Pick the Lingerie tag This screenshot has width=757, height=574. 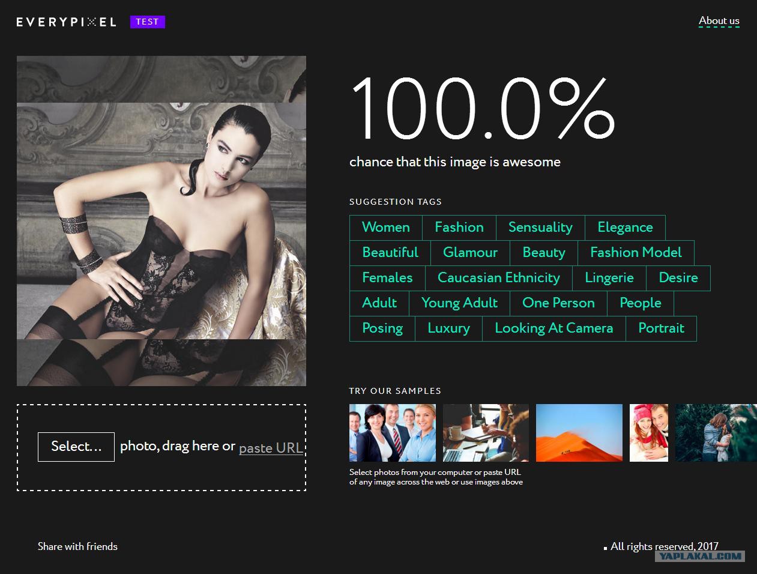click(x=609, y=278)
